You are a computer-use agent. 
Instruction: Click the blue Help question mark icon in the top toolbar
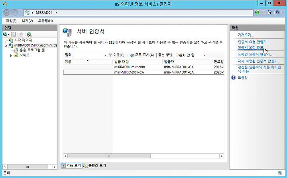tap(277, 12)
